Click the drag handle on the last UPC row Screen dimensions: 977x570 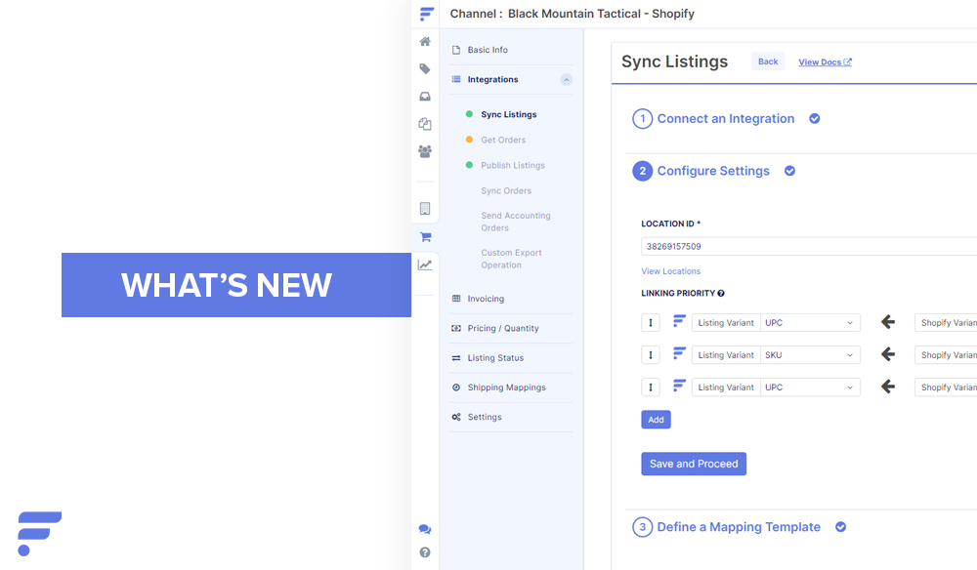pyautogui.click(x=651, y=387)
